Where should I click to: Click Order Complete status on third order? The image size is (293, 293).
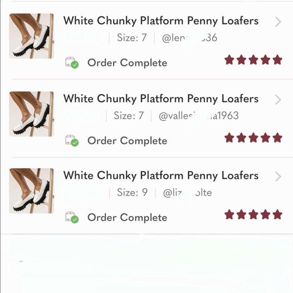(127, 217)
